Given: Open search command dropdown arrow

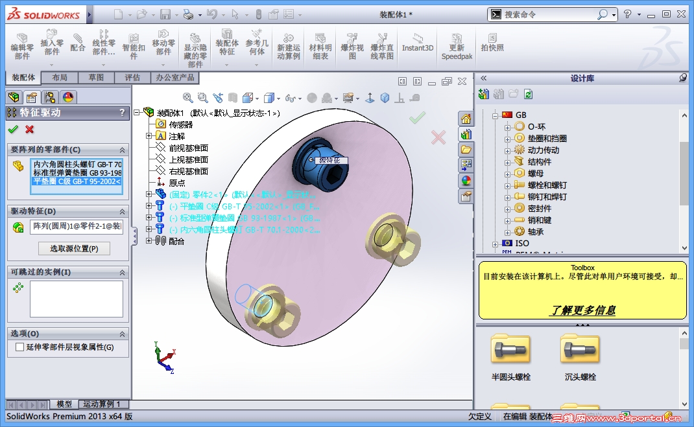Looking at the screenshot, I should pos(614,15).
